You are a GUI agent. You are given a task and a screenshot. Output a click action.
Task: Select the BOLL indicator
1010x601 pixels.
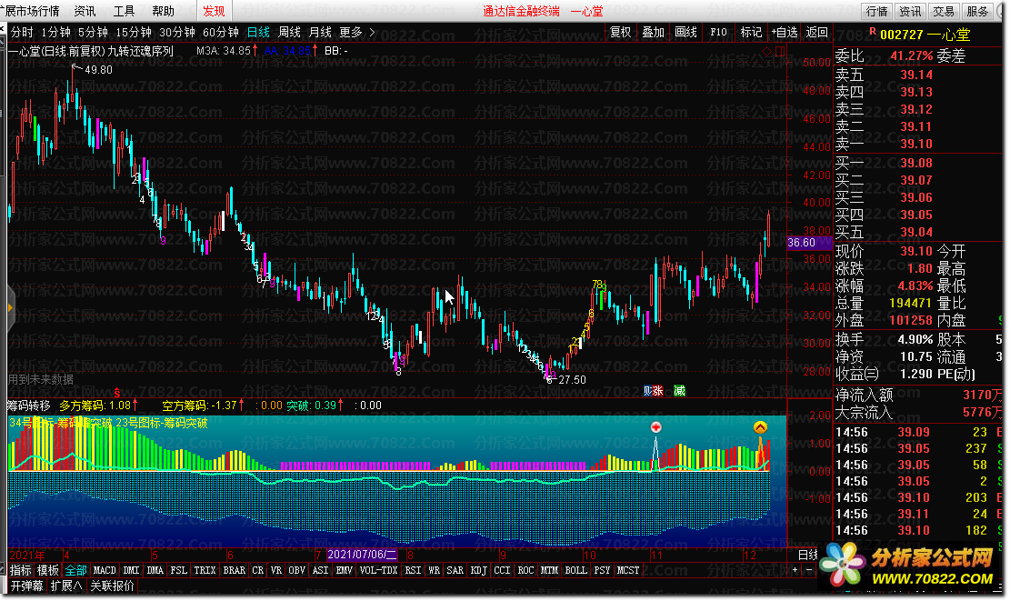coord(575,570)
